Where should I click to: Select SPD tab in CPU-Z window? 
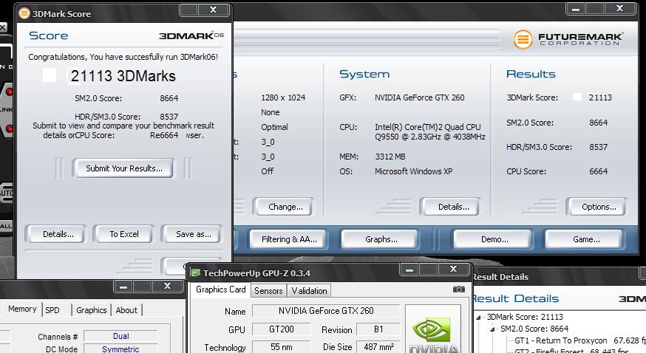click(x=52, y=310)
